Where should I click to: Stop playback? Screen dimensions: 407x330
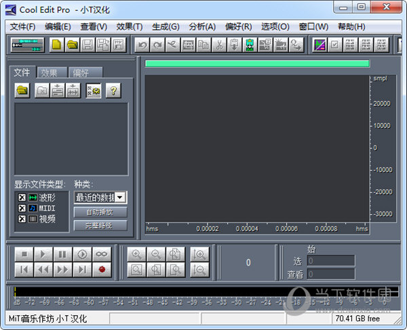click(24, 254)
